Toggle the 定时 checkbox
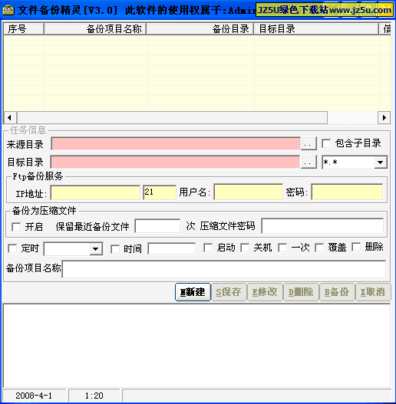Image resolution: width=396 pixels, height=404 pixels. (x=12, y=248)
